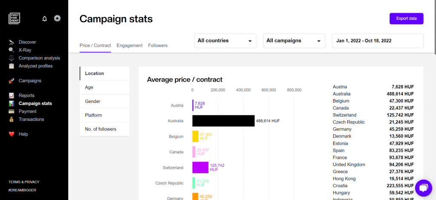The width and height of the screenshot is (436, 200).
Task: Click the Campaign stats page title
Action: (x=116, y=19)
